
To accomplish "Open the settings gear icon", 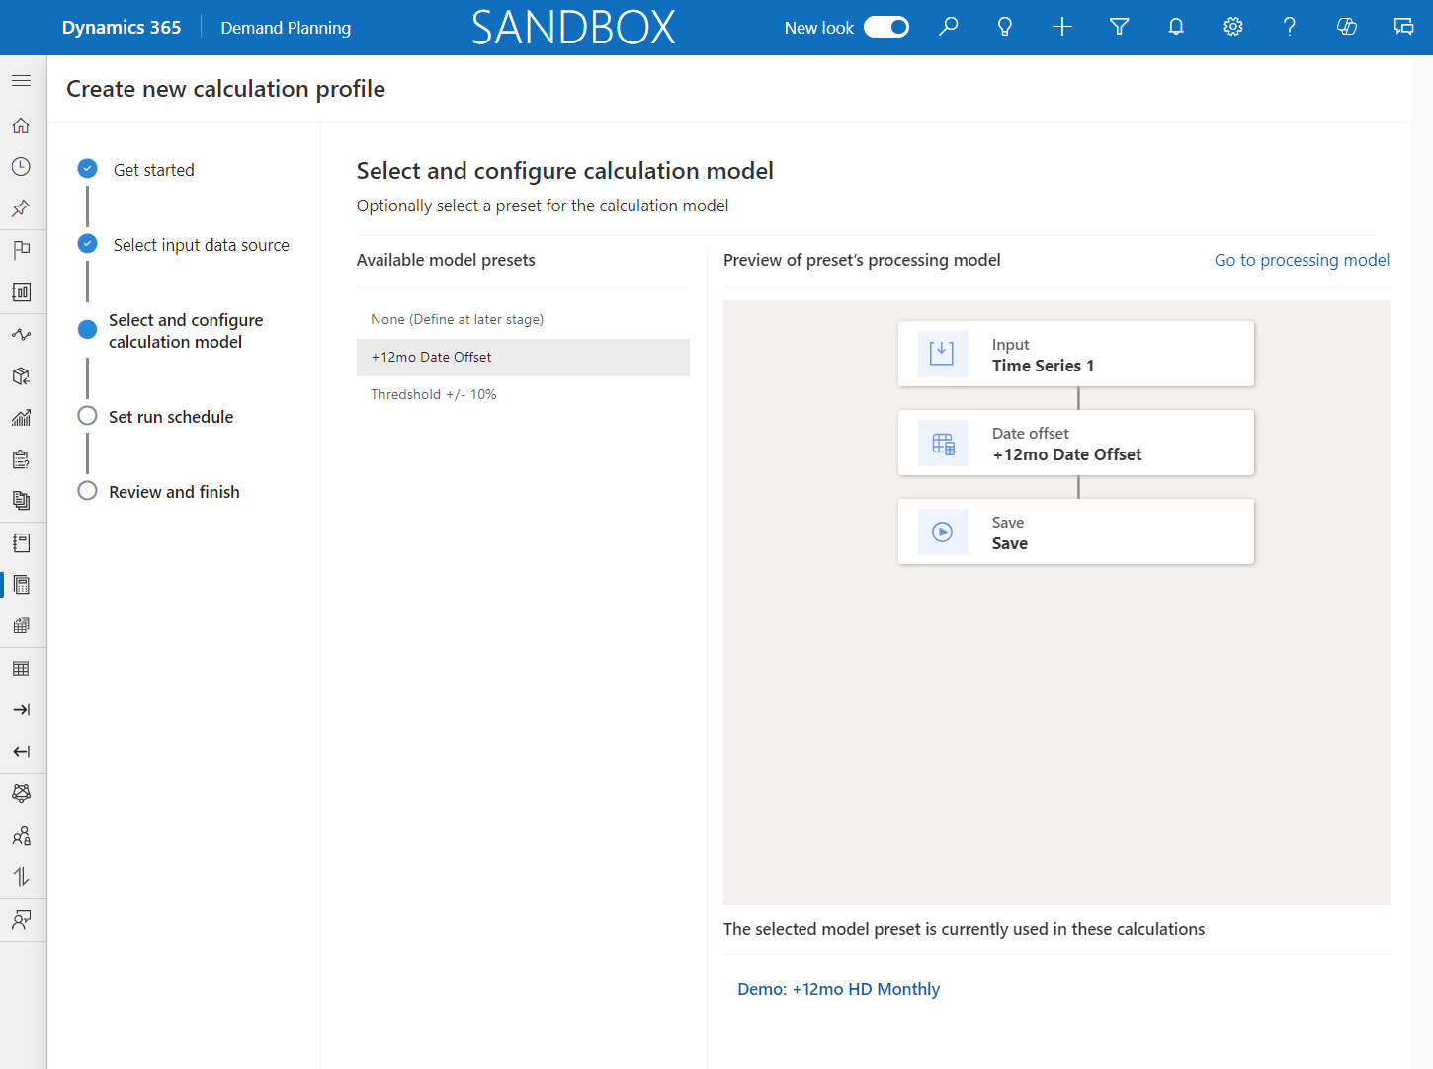I will click(1233, 27).
